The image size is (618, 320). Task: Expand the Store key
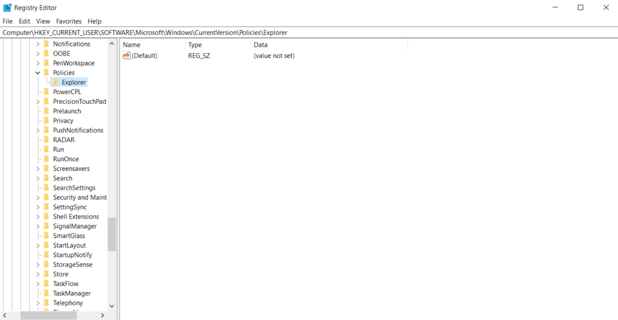pos(38,274)
